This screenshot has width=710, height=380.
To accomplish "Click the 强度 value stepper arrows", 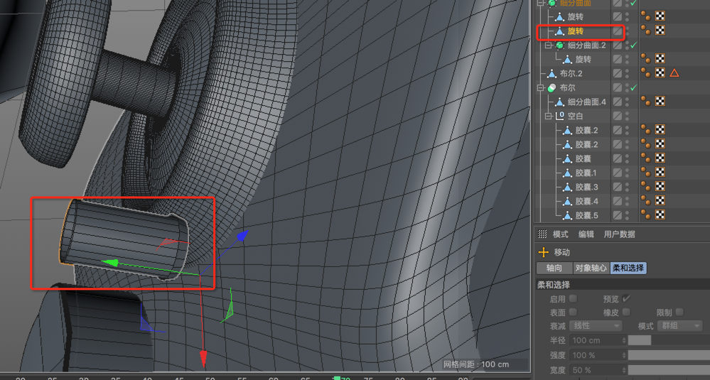I will coord(625,355).
